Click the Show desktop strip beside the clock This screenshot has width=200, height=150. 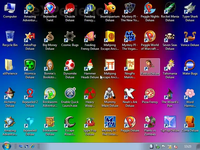(x=198, y=146)
